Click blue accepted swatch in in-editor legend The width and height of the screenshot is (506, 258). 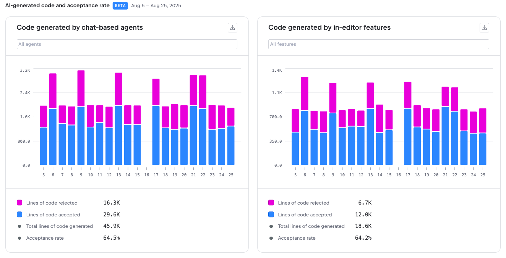(x=271, y=214)
